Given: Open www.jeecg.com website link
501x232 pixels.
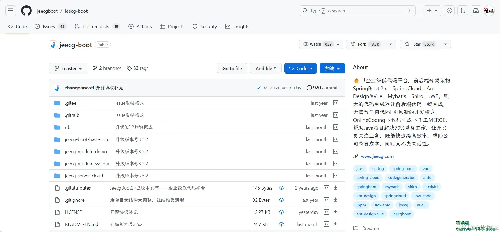Looking at the screenshot, I should click(x=377, y=156).
